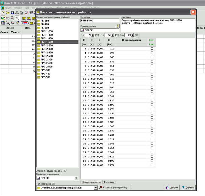205x196 pixels.
Task: Select the arrow pointer tool
Action: pos(17,18)
